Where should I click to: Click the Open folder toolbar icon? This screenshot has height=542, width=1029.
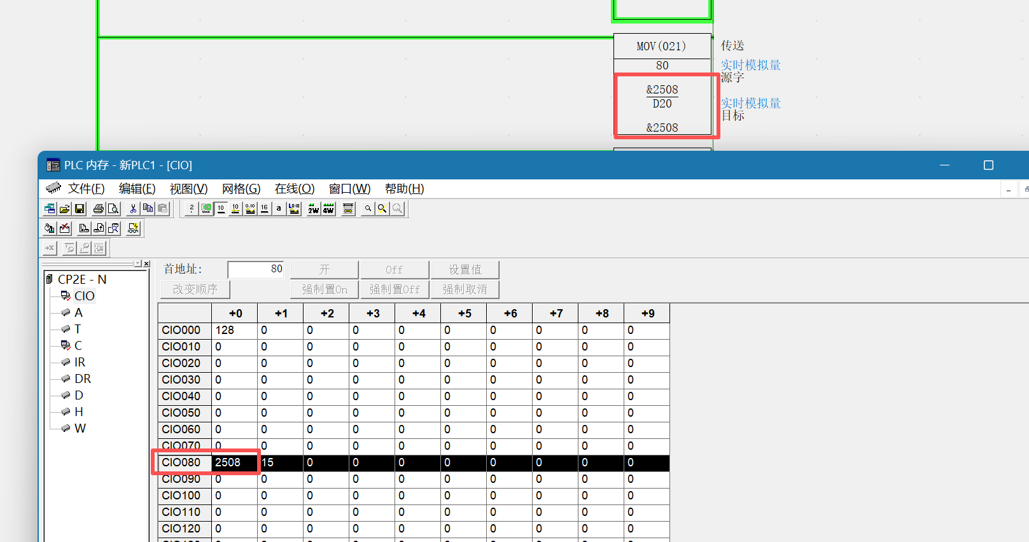click(65, 209)
